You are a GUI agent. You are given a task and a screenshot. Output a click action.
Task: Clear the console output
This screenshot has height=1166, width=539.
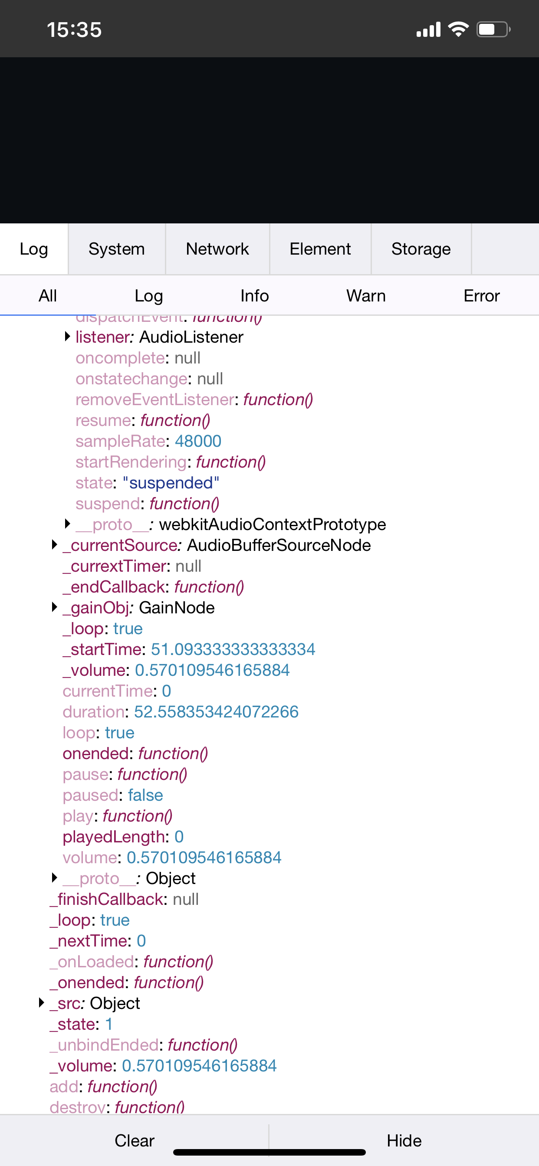tap(134, 1141)
